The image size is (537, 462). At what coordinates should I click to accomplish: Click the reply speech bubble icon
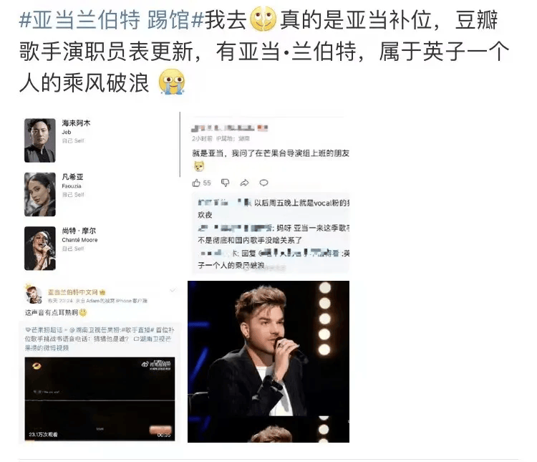(x=263, y=183)
